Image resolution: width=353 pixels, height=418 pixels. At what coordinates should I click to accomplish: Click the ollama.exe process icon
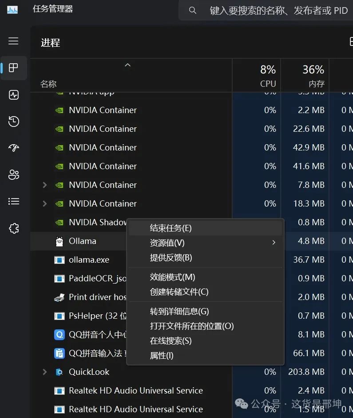tap(59, 260)
